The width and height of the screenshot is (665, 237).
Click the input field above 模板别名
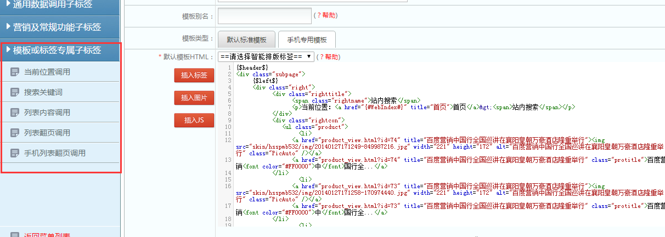click(x=313, y=1)
